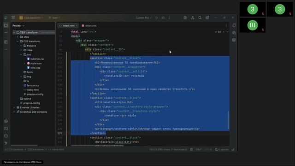295x166 pixels.
Task: Open the CSS transform project dropdown
Action: click(31, 18)
